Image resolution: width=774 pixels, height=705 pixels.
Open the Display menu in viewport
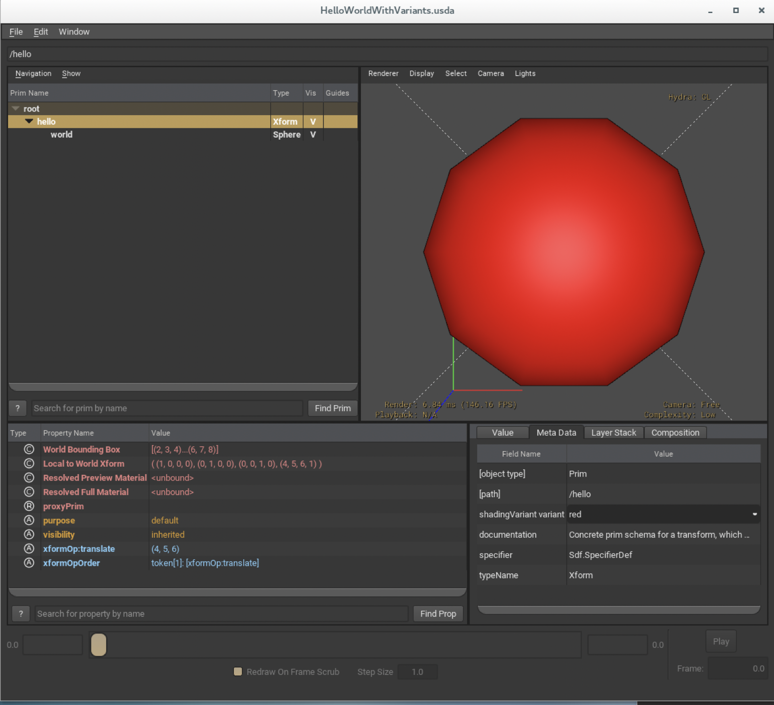422,74
